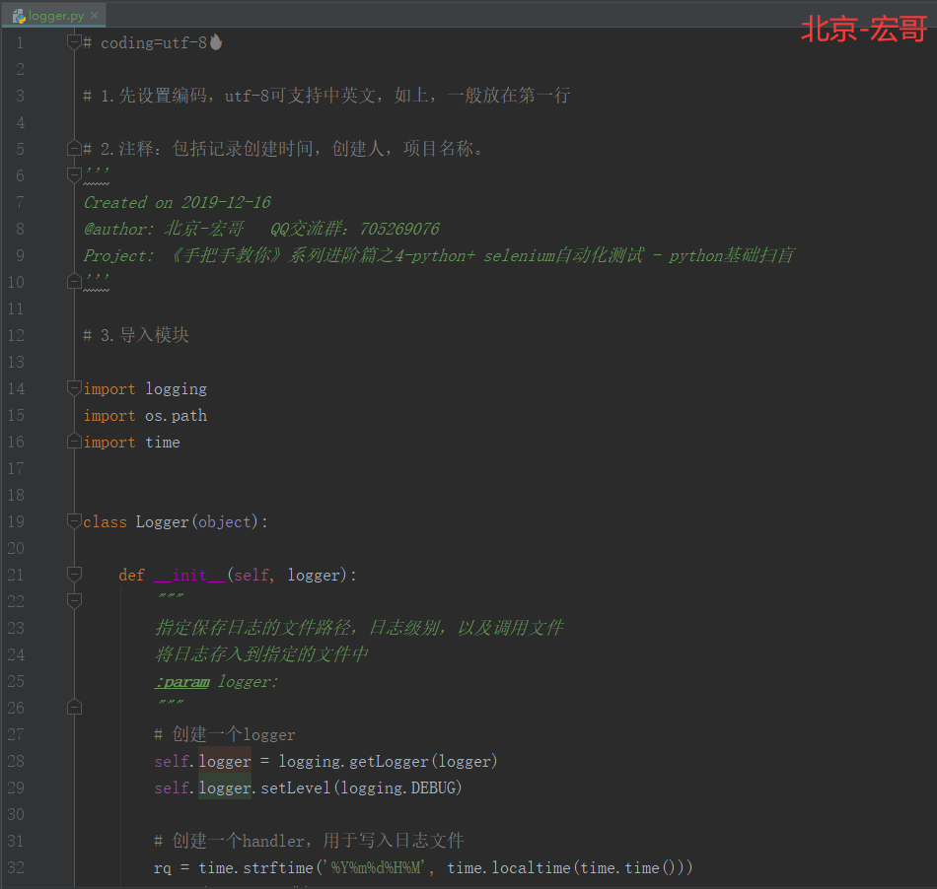Click the '%Y%m%d%H%M' format string
This screenshot has height=889, width=937.
point(375,867)
